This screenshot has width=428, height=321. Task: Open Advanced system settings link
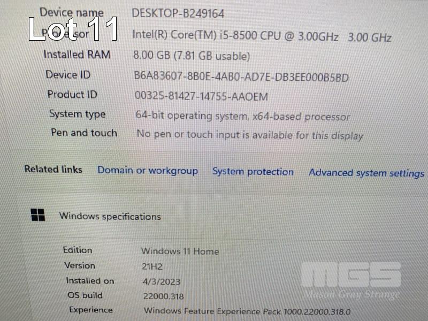[366, 173]
